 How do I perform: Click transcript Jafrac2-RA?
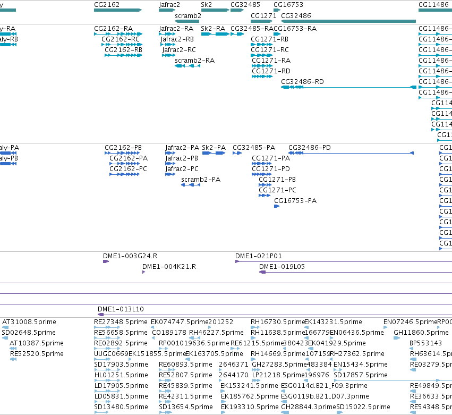(167, 34)
